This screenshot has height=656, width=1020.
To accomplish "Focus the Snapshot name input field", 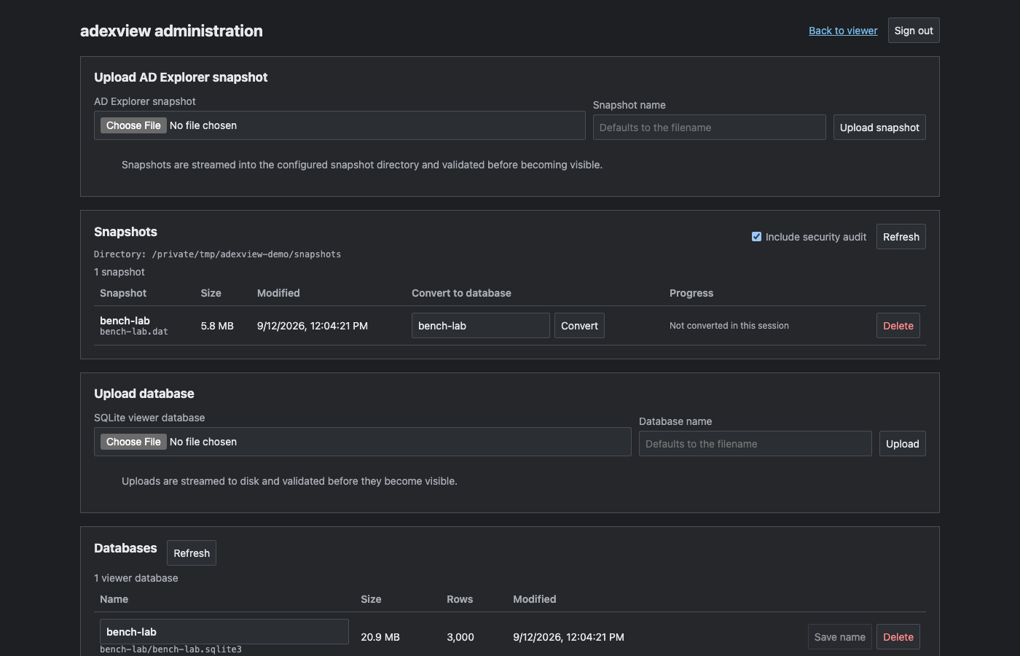I will point(710,128).
